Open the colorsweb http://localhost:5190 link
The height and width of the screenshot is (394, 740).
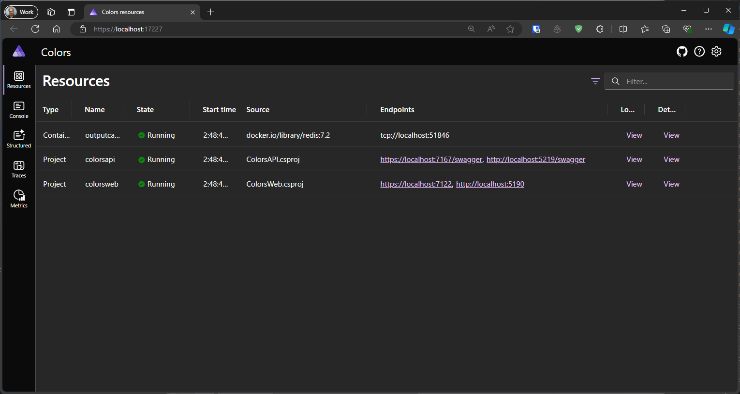tap(490, 184)
